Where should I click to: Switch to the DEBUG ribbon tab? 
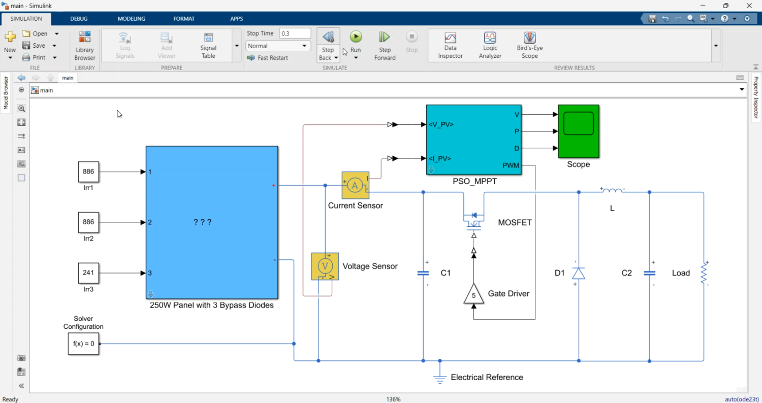tap(79, 19)
